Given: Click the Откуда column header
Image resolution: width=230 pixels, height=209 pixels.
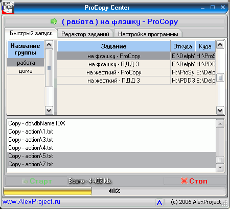Looking at the screenshot, I should point(182,46).
